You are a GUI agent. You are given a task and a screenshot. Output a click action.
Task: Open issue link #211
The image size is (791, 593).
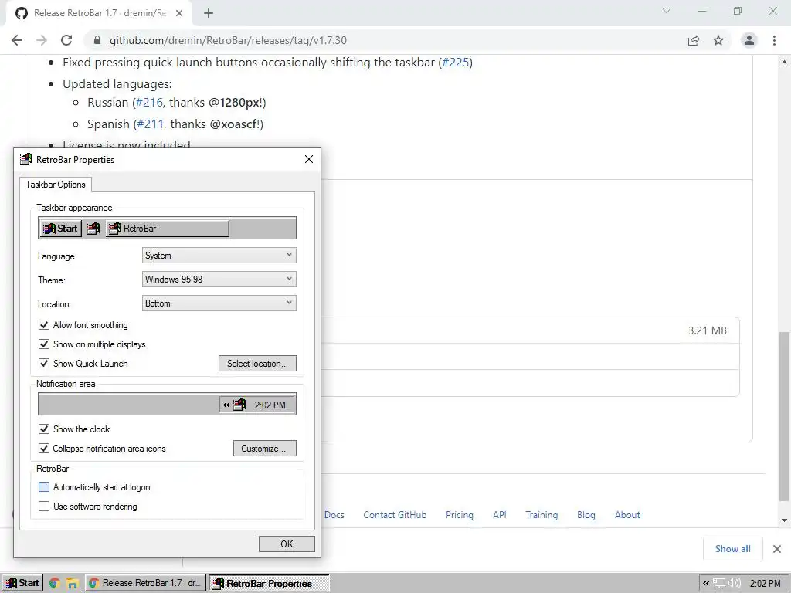(x=151, y=124)
